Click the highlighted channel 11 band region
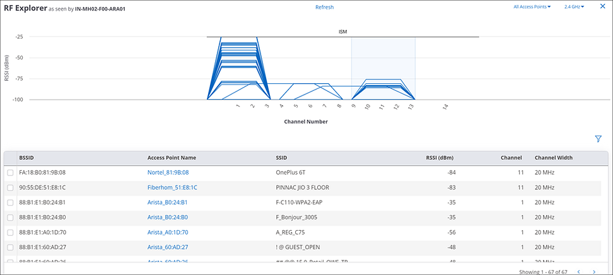Image resolution: width=613 pixels, height=275 pixels. pyautogui.click(x=383, y=69)
